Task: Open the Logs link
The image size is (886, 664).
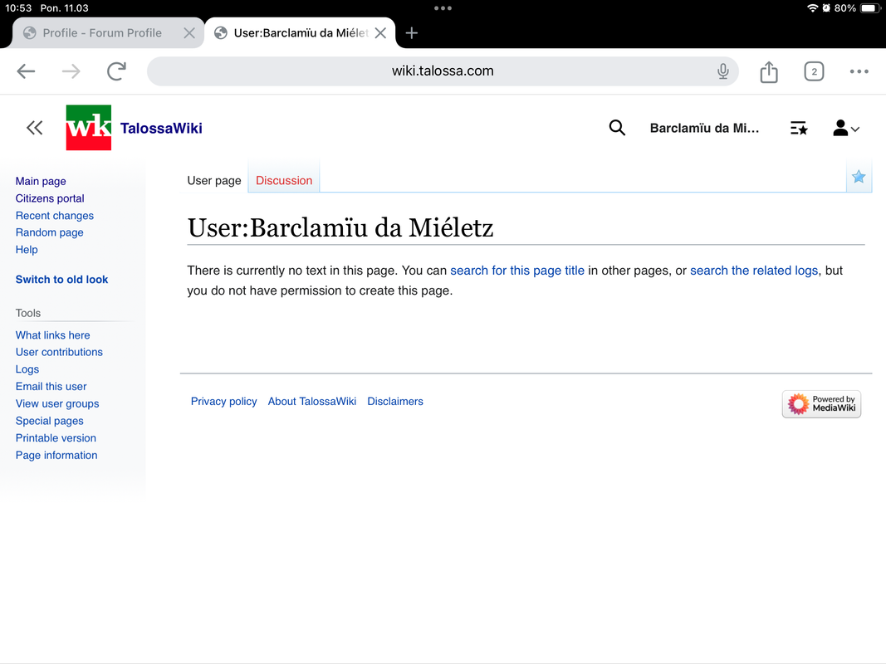Action: coord(27,369)
